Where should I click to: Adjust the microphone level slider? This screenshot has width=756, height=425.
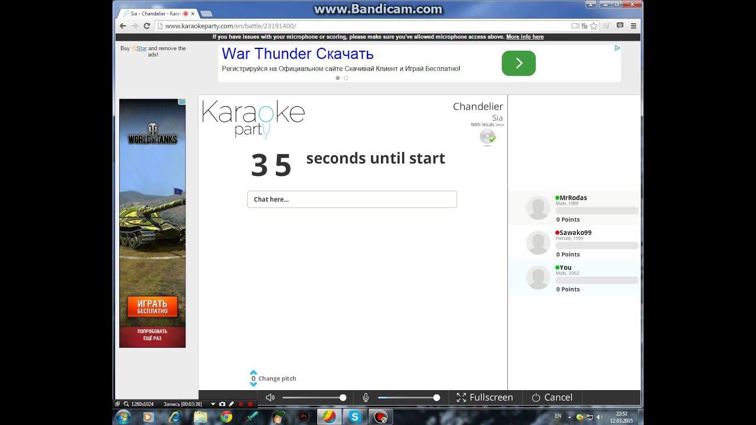click(x=409, y=398)
